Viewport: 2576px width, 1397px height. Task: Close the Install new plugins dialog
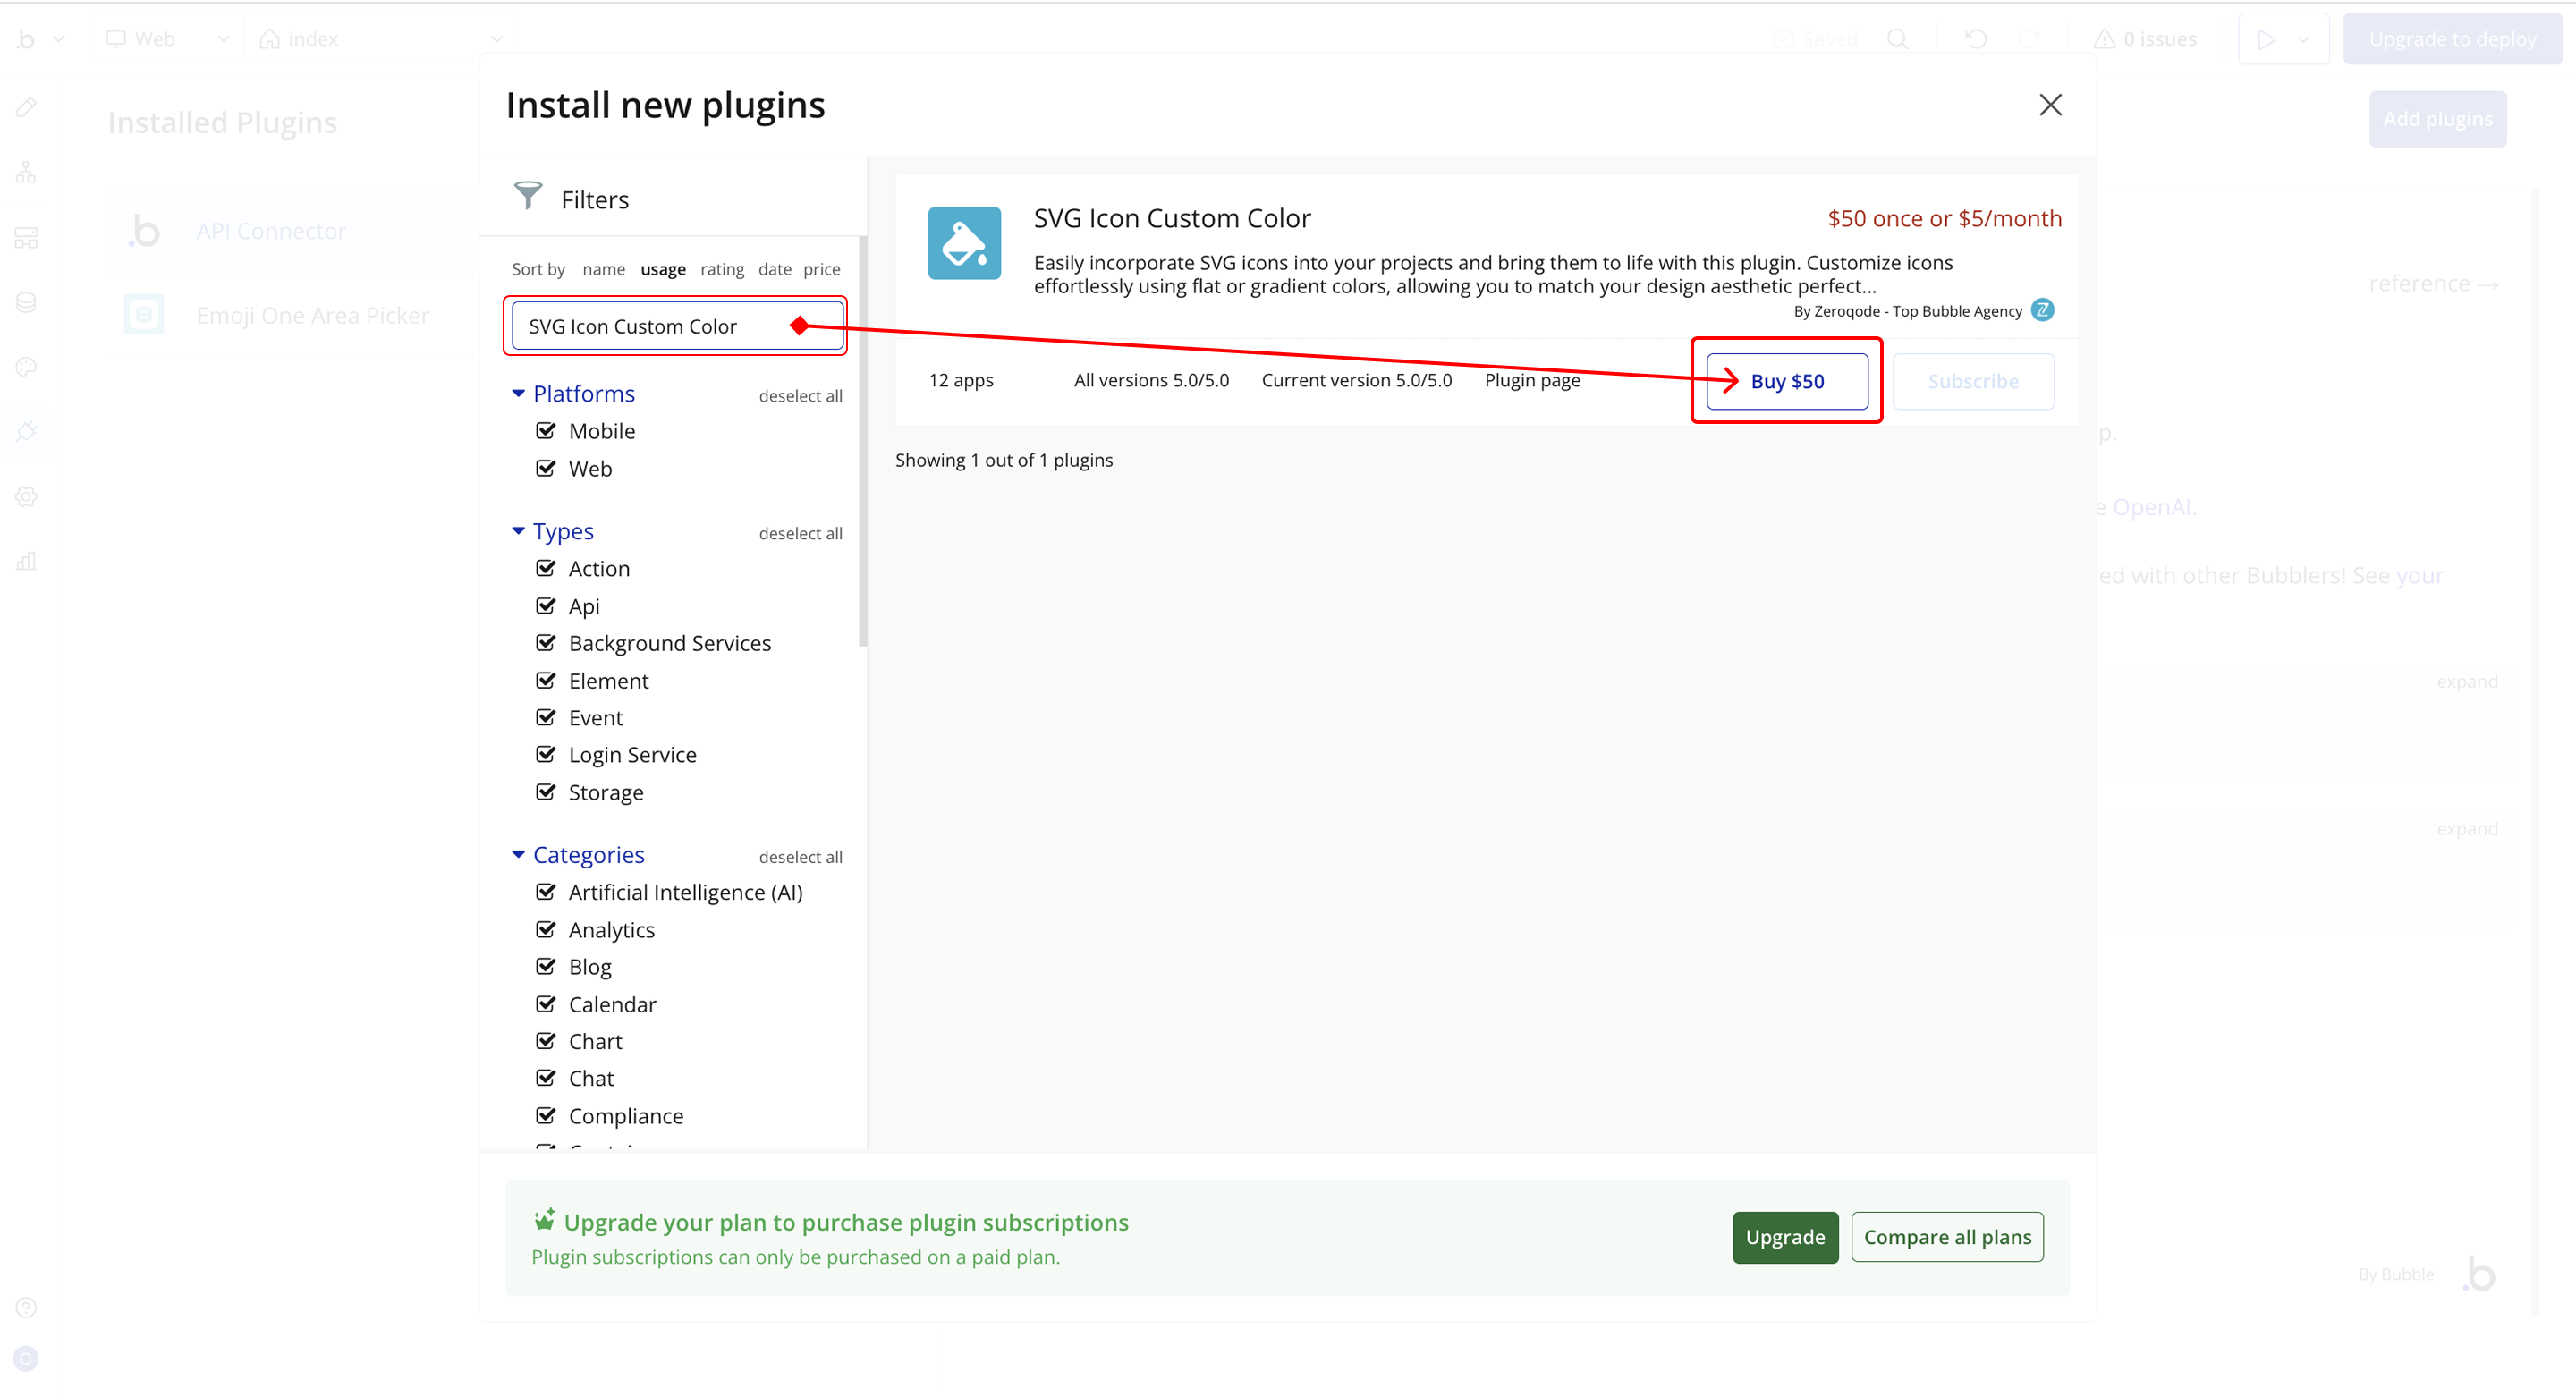pos(2050,105)
